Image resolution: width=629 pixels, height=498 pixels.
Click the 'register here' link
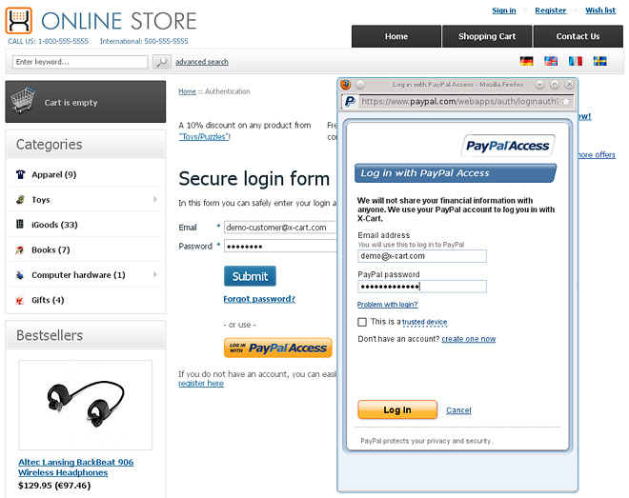(201, 384)
